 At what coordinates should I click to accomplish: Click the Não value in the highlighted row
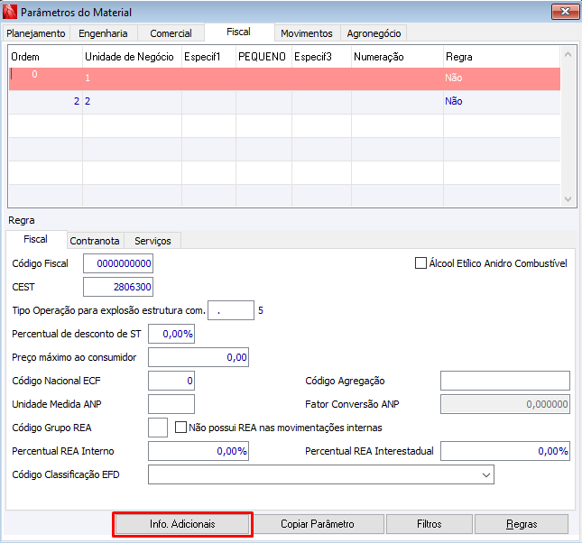point(454,78)
